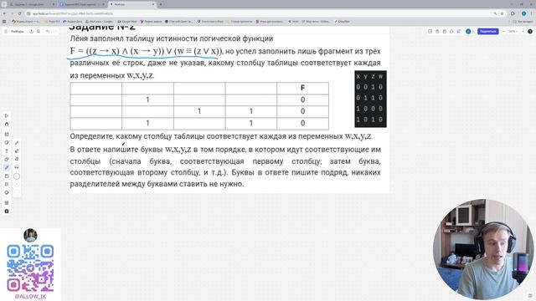
Task: Open the all bookmarks folder
Action: pyautogui.click(x=523, y=22)
